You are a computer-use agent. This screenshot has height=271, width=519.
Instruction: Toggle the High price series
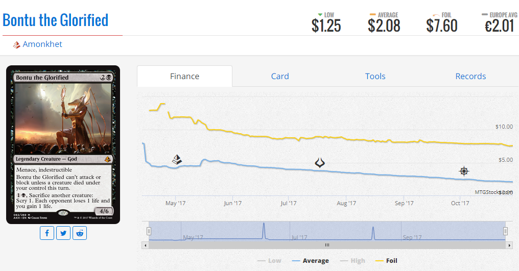tap(352, 261)
